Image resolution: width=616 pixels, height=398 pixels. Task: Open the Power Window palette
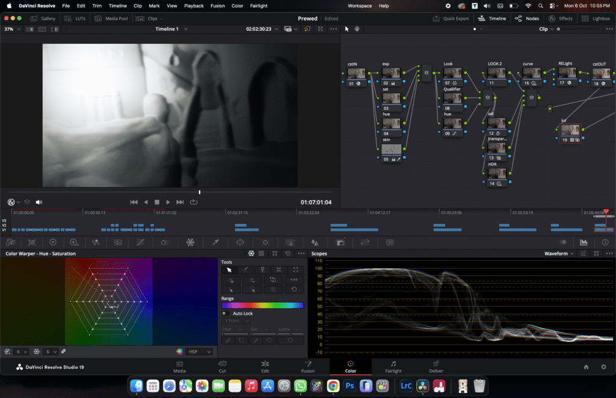click(240, 242)
